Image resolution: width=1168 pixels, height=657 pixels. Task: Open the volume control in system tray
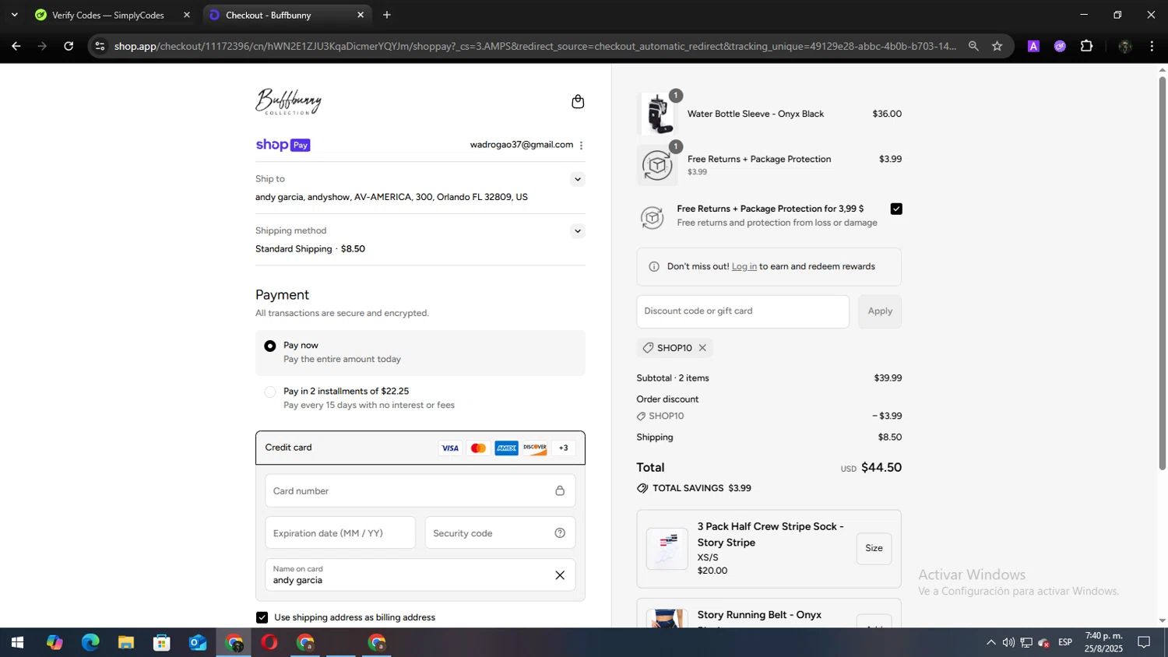click(1008, 643)
